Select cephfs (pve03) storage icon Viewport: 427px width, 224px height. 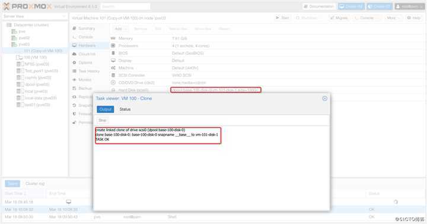coord(20,77)
